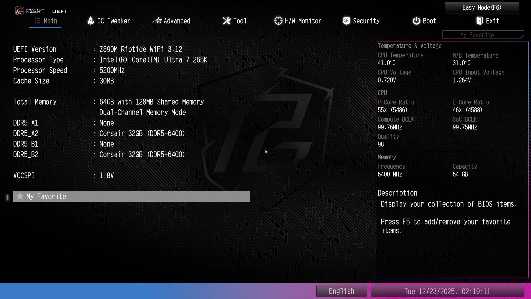This screenshot has height=299, width=531.
Task: Go to the H/W Monitor tab
Action: (303, 21)
